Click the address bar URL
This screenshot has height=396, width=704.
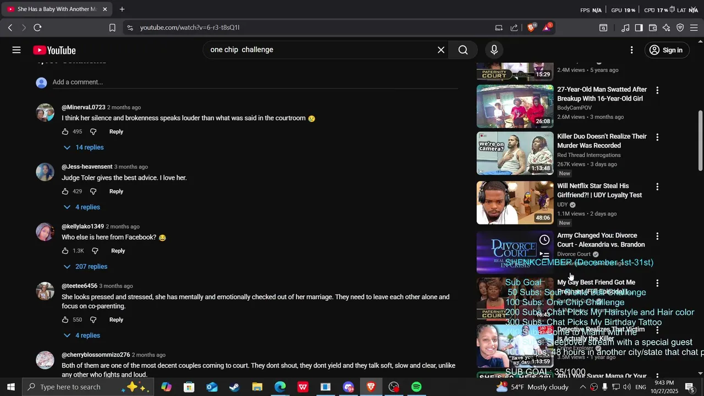tap(190, 28)
